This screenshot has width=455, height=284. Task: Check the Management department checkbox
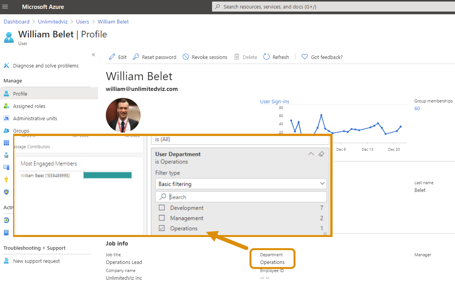click(162, 218)
